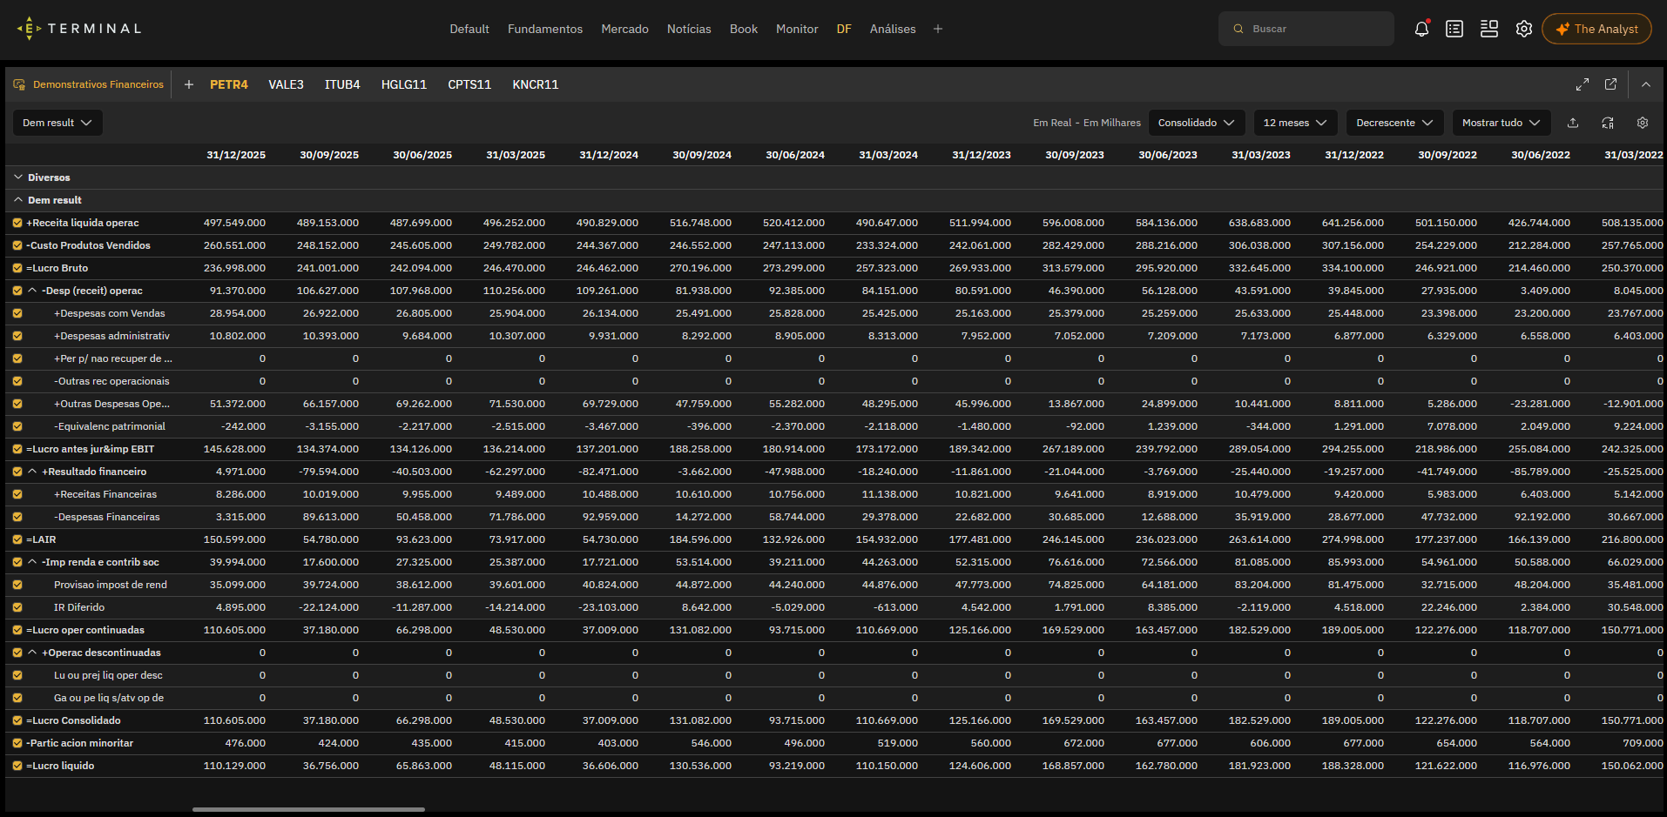
Task: Collapse the Imp renda e contrib soc group
Action: click(32, 562)
